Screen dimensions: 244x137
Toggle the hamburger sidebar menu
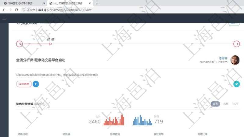click(4, 18)
